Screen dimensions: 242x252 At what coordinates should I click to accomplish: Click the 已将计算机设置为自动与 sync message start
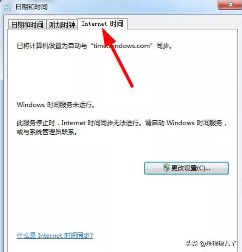click(x=52, y=46)
